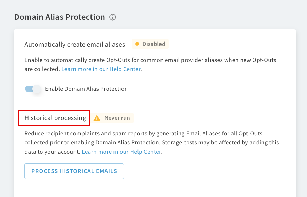
Task: Open Help Center link in Historical processing section
Action: point(121,152)
